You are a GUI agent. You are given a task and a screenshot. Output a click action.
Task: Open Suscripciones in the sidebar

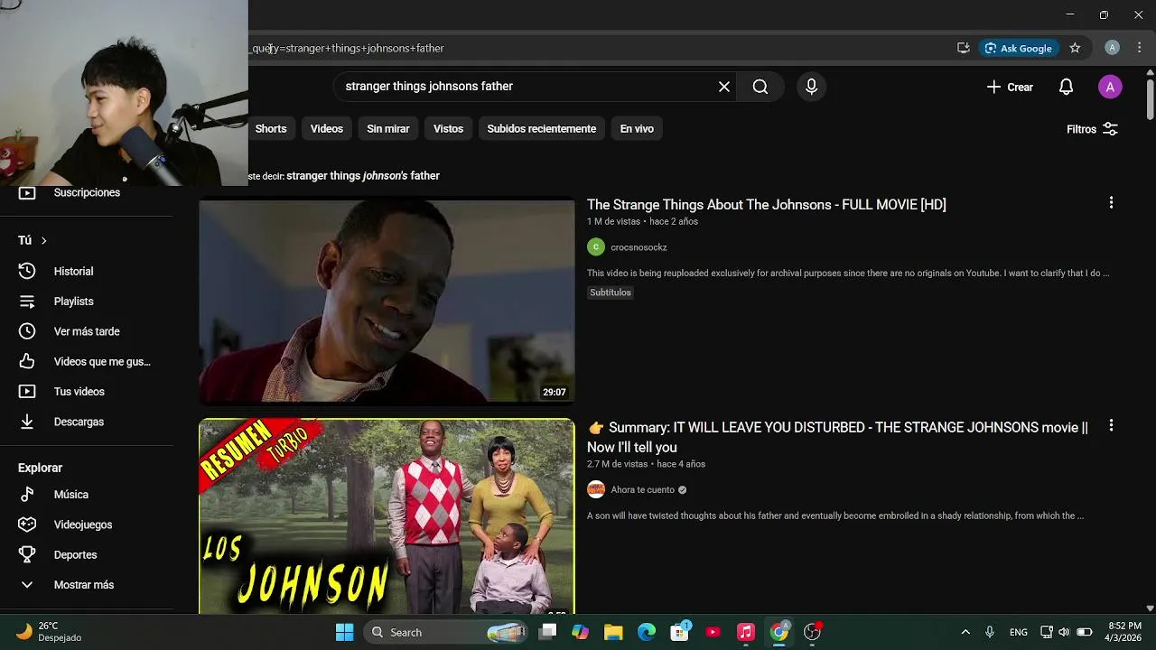[87, 192]
